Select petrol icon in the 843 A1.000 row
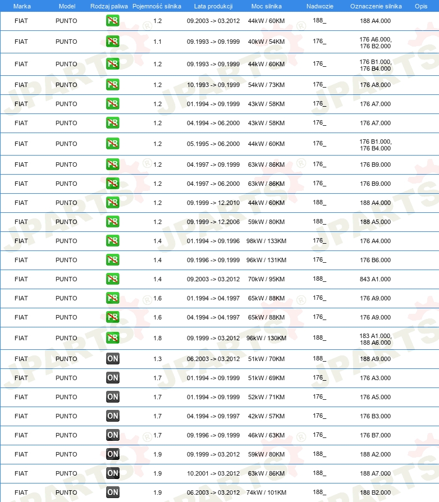 tap(113, 279)
